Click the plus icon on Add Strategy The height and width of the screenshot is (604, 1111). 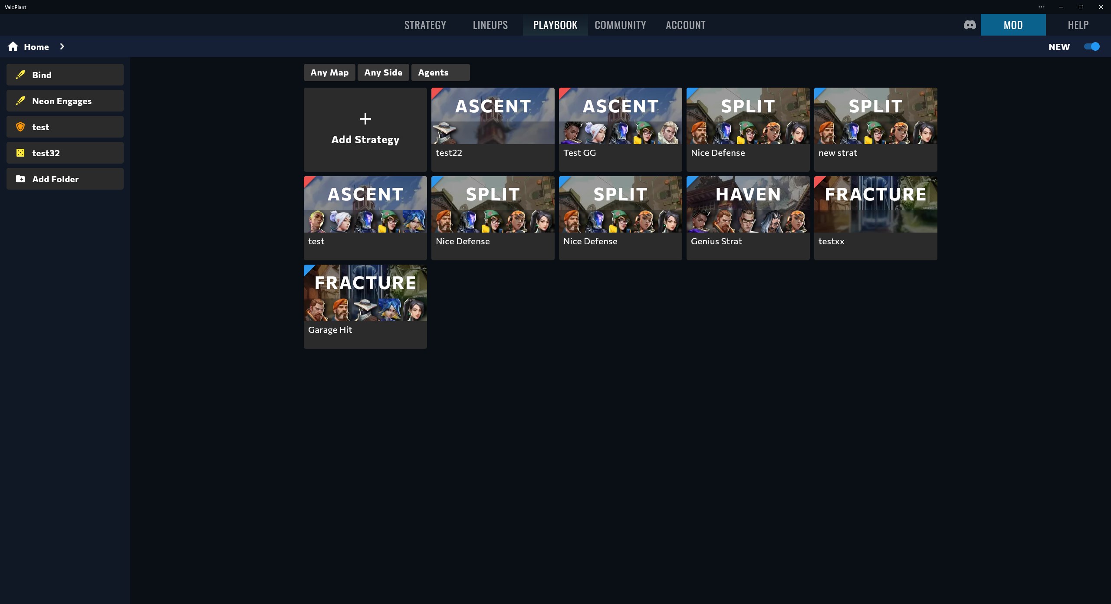click(365, 119)
